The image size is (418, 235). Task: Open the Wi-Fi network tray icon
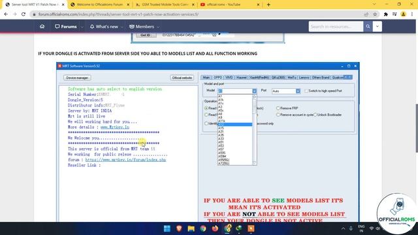point(372,228)
